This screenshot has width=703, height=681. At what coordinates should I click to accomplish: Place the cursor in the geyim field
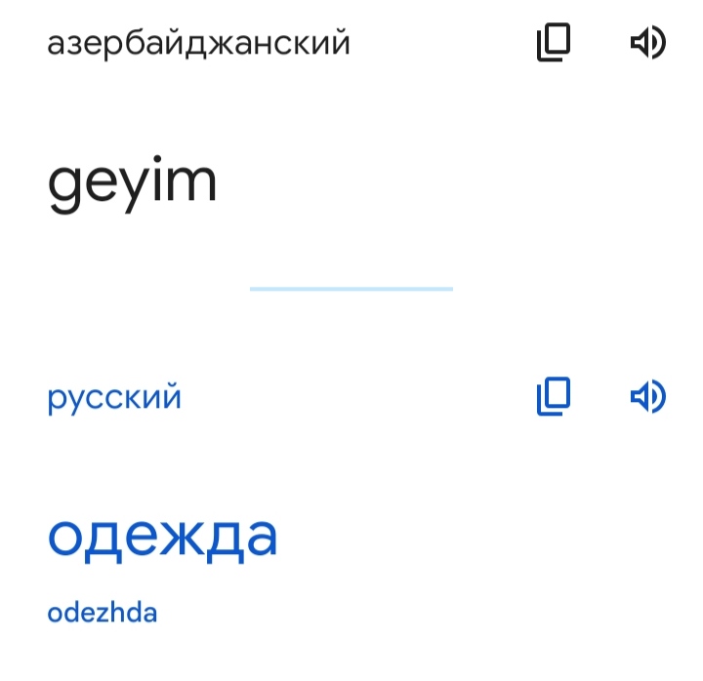[x=132, y=184]
